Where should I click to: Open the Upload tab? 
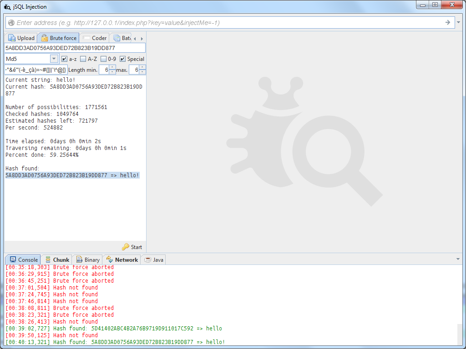coord(21,38)
